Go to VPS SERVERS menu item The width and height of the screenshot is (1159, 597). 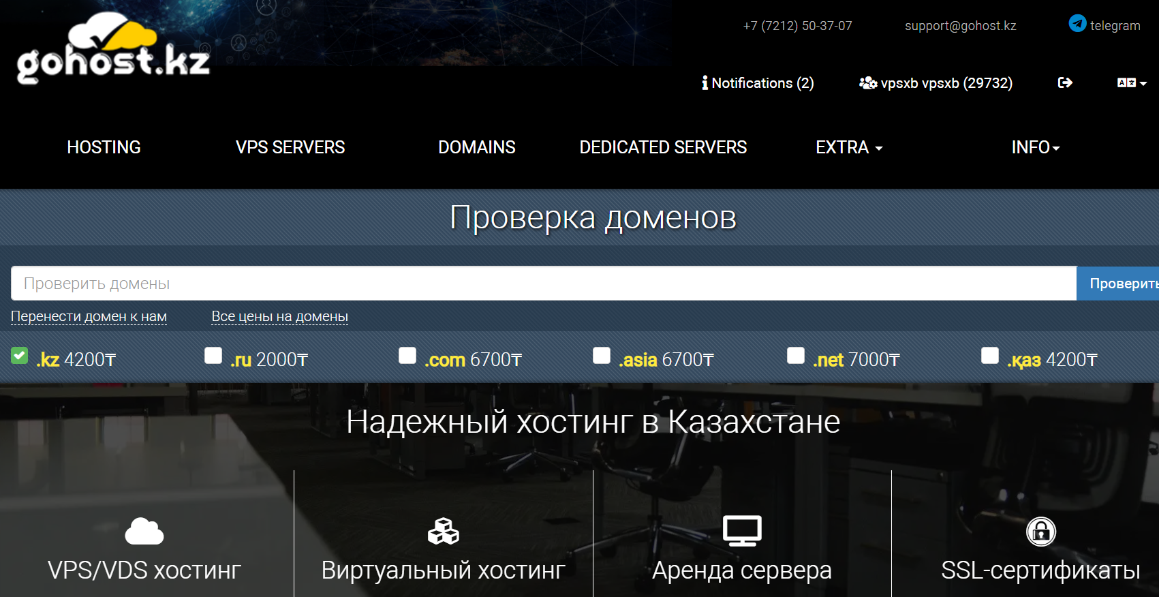click(x=290, y=147)
